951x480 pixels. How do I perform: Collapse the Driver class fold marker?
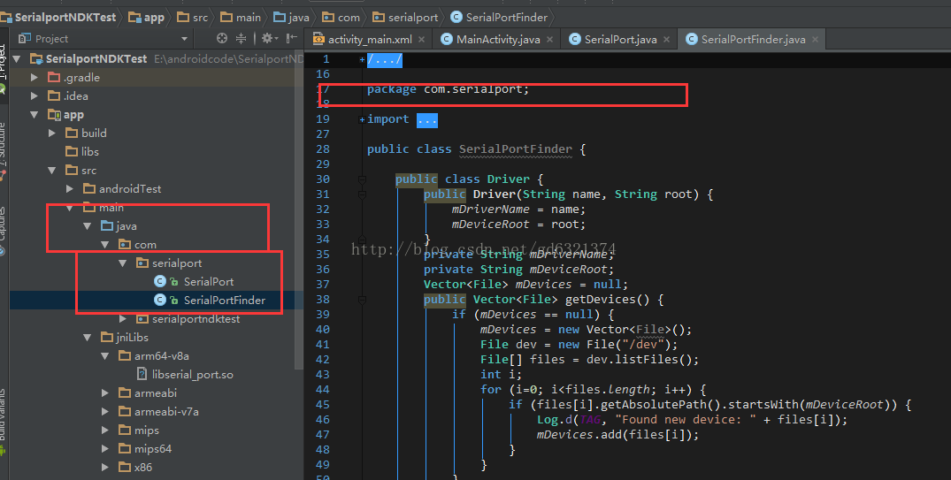point(362,179)
